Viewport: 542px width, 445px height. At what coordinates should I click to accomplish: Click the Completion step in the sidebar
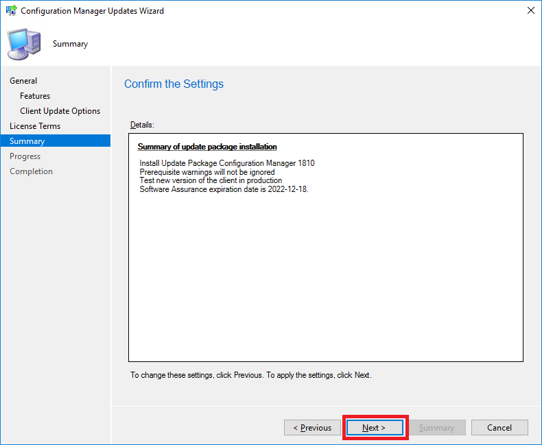pos(31,171)
